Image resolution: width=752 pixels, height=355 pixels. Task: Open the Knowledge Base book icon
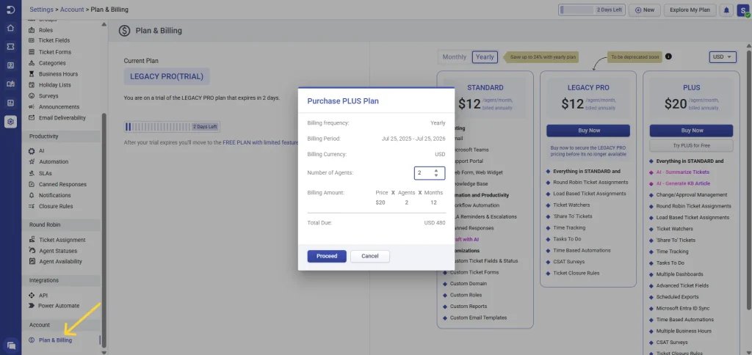10,84
